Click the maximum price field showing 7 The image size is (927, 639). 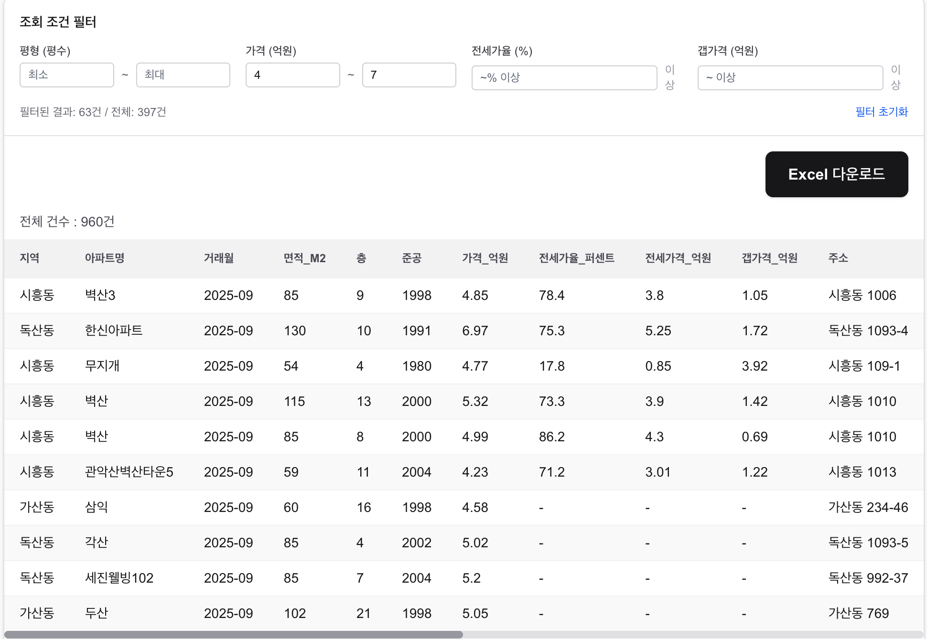pyautogui.click(x=409, y=75)
